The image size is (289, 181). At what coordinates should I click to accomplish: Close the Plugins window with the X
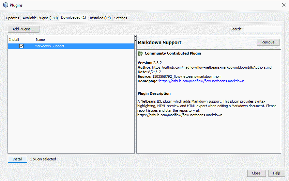tap(284, 5)
